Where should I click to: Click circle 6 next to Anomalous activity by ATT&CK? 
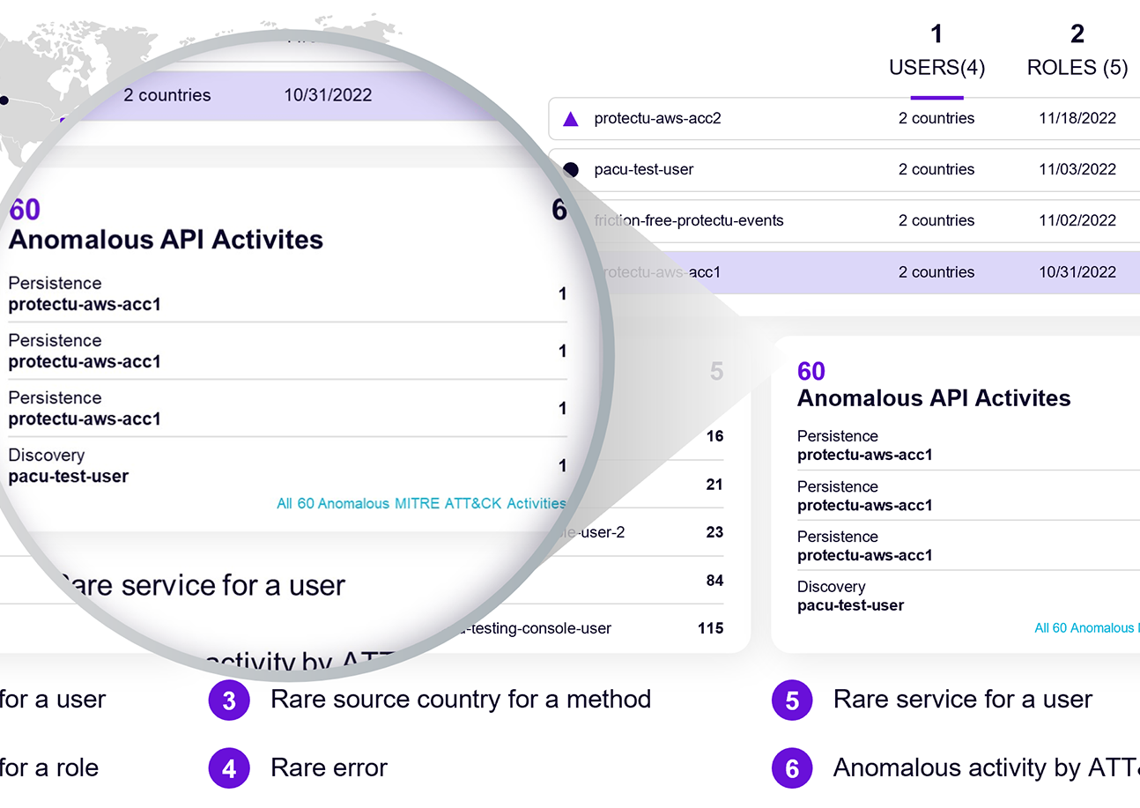(x=791, y=767)
